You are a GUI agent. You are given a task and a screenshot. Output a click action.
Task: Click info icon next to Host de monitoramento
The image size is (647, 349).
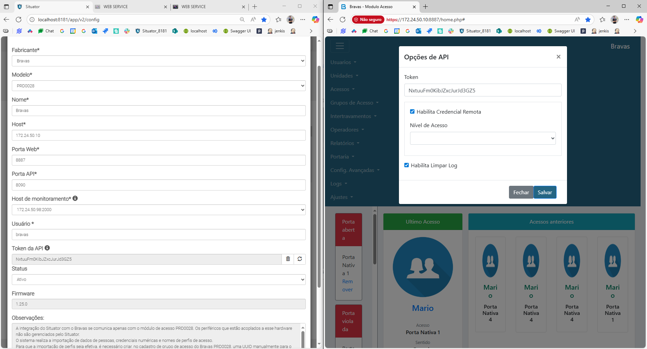click(x=75, y=198)
